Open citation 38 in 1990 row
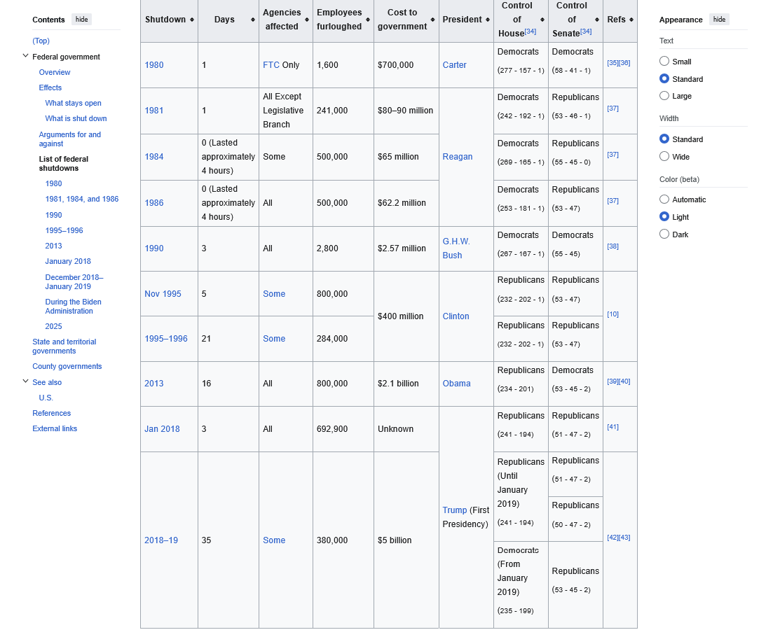The width and height of the screenshot is (780, 630). click(x=613, y=246)
